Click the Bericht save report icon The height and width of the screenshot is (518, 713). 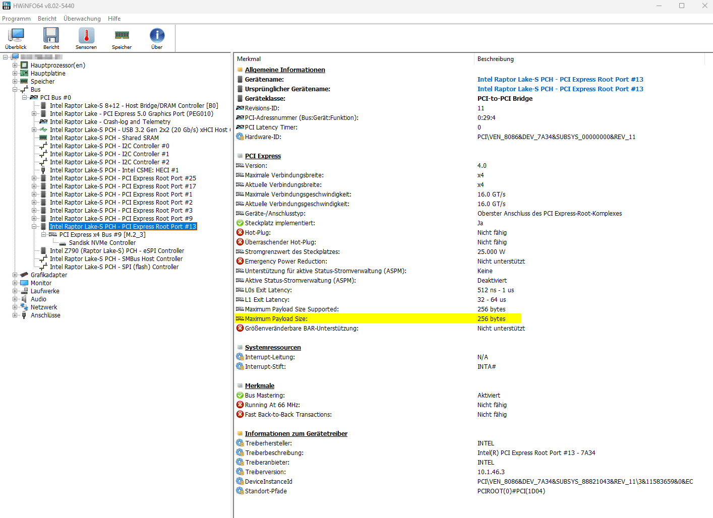pos(51,39)
